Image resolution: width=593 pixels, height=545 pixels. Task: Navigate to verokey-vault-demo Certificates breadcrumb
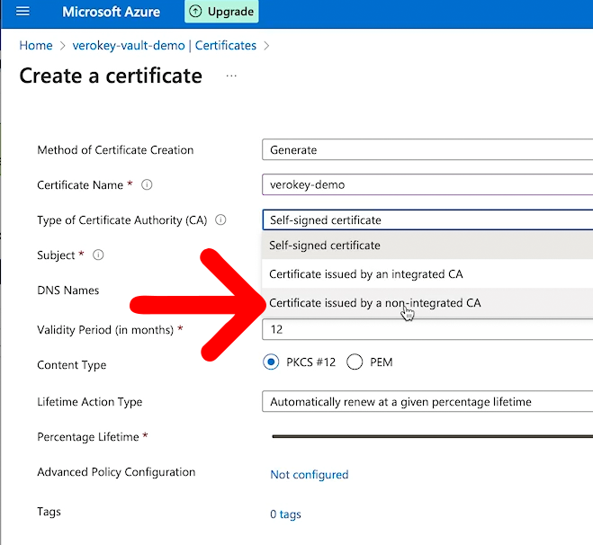[x=165, y=45]
